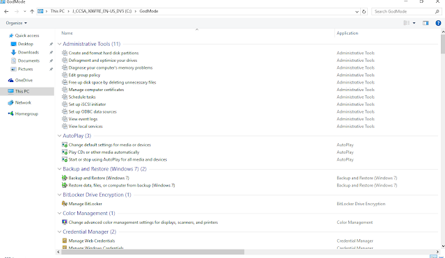Click the icon of Defragment and optimize your drives
Image resolution: width=445 pixels, height=258 pixels.
pos(65,61)
